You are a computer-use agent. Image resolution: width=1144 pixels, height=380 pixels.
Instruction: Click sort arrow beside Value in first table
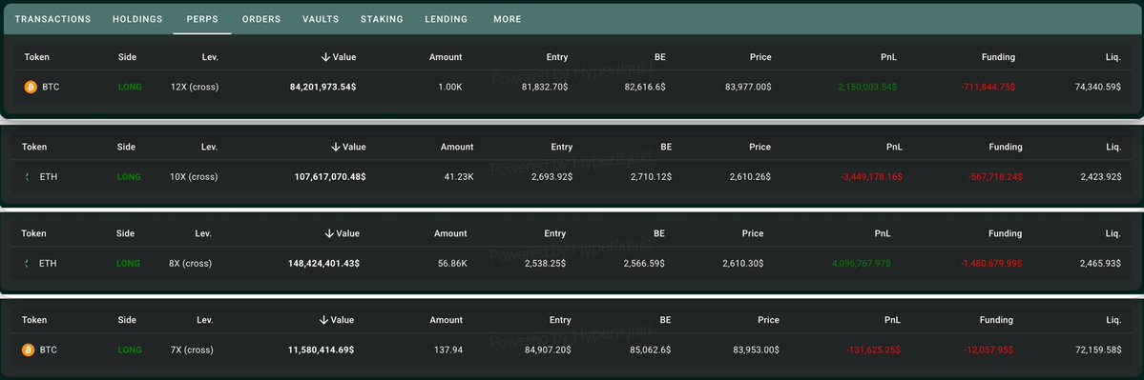pos(325,57)
